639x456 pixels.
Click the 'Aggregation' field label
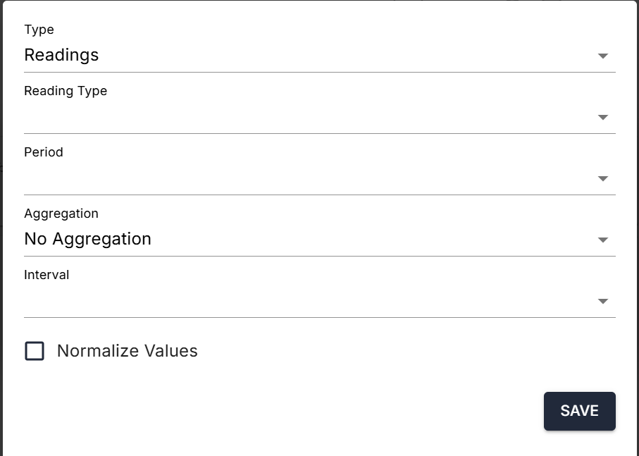click(61, 214)
